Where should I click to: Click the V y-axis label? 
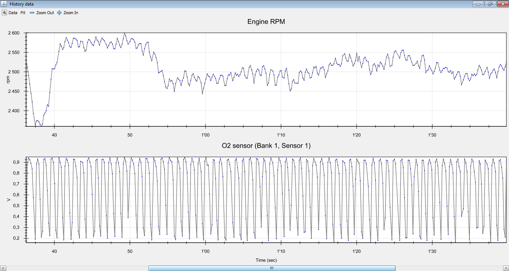9,200
